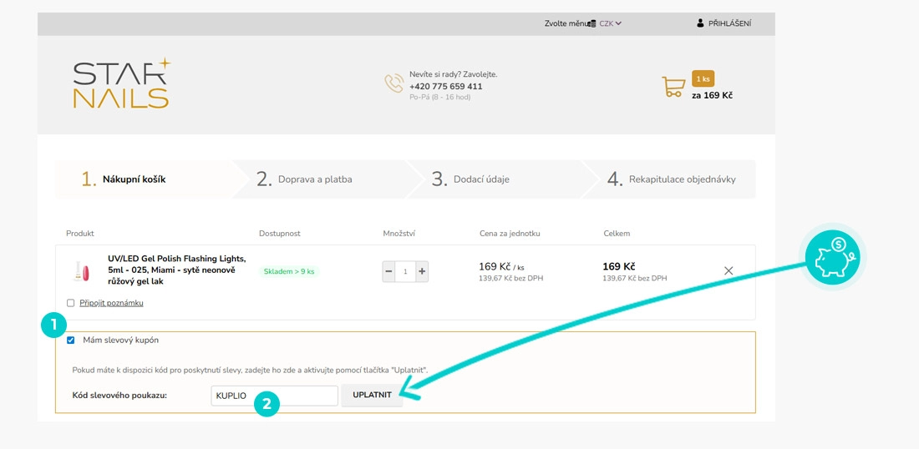The height and width of the screenshot is (449, 919).
Task: Click the 'Produkt' column header
Action: point(80,234)
